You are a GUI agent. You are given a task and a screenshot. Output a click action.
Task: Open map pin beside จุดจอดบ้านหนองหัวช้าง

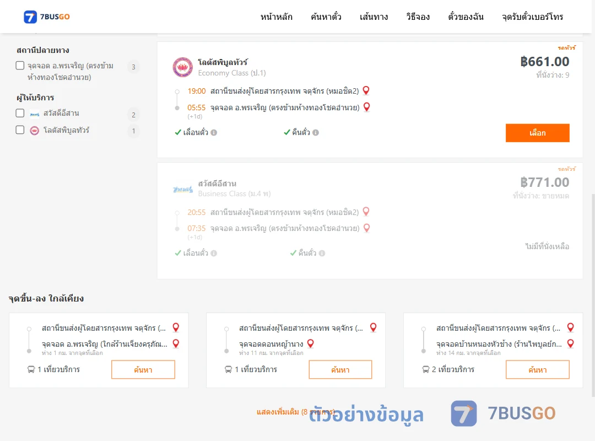click(570, 343)
